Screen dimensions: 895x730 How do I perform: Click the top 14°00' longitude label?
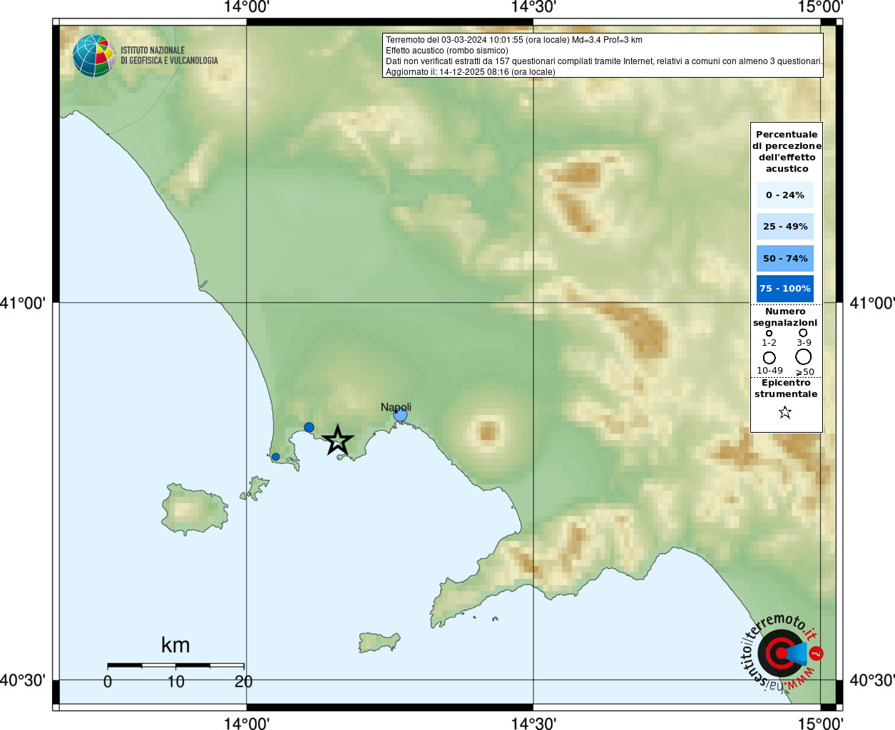pos(246,7)
